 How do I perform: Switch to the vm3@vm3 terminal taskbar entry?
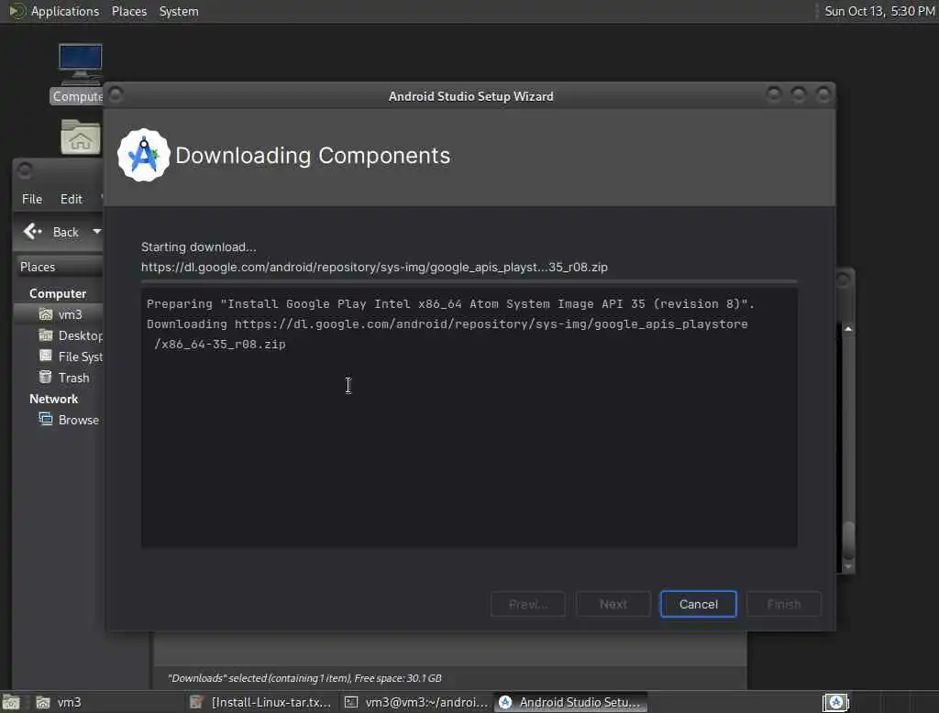416,702
